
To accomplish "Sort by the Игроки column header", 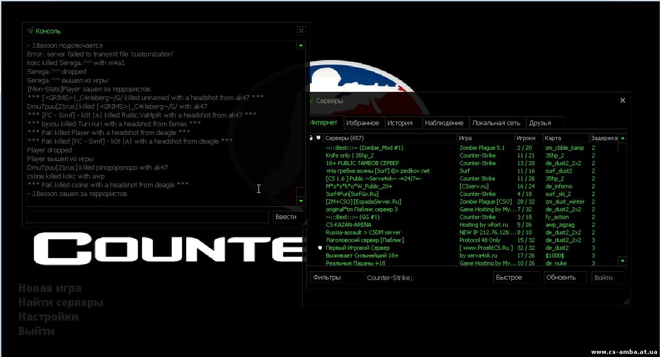I will click(x=529, y=138).
